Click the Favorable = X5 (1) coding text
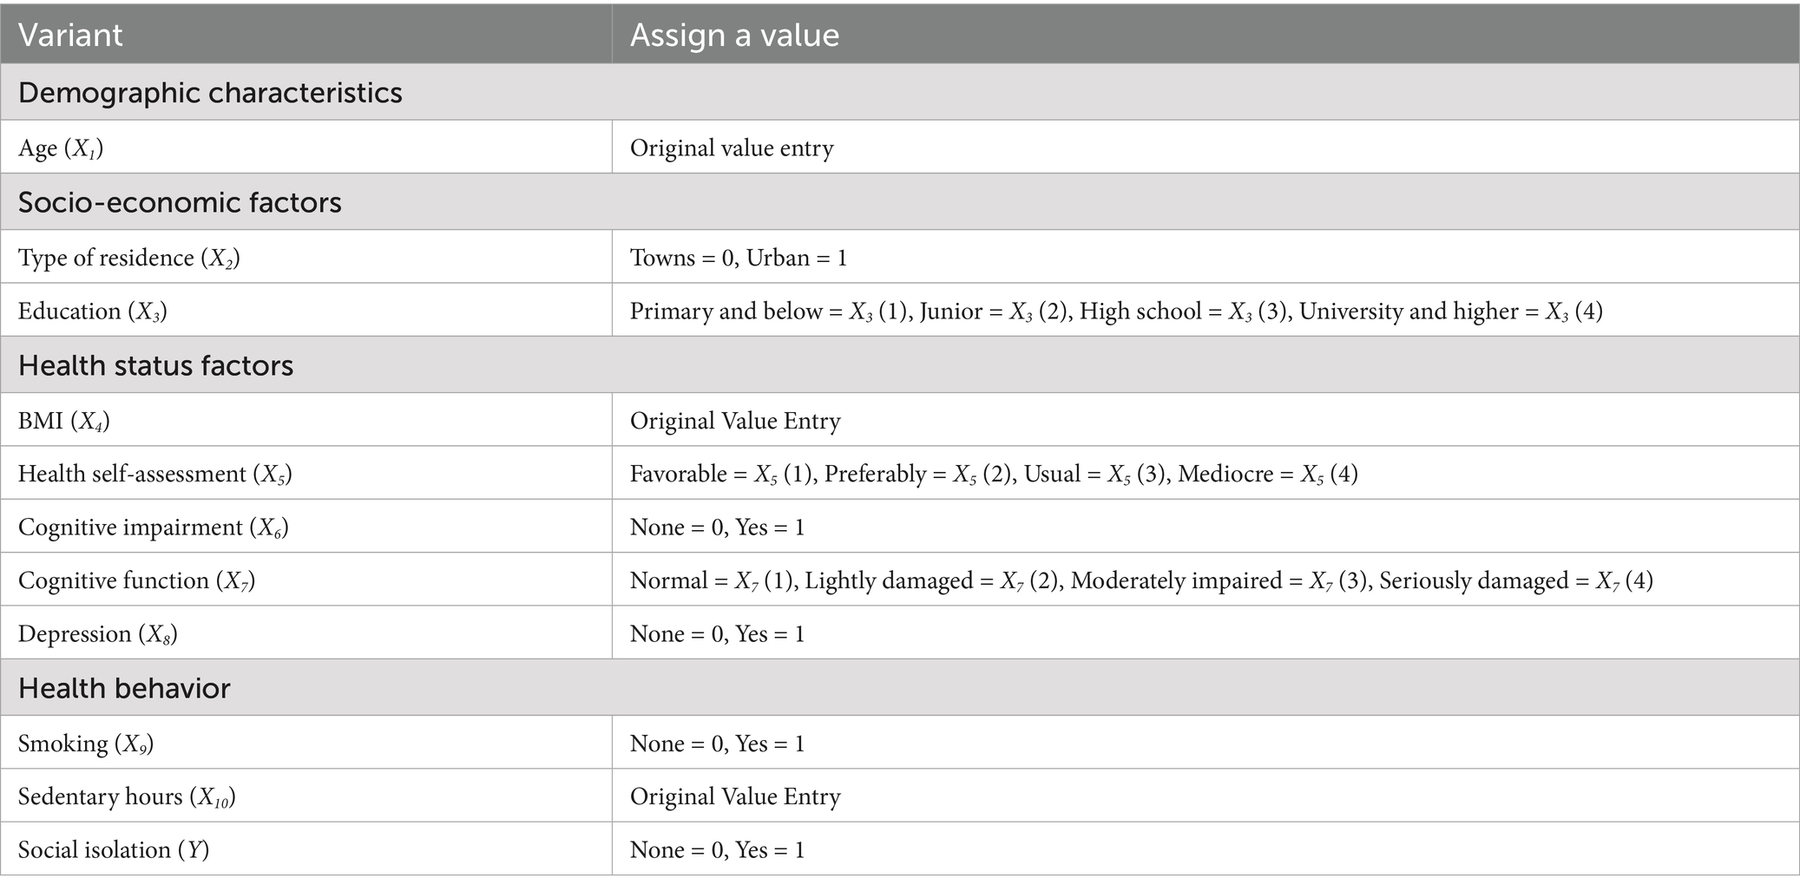 point(722,474)
